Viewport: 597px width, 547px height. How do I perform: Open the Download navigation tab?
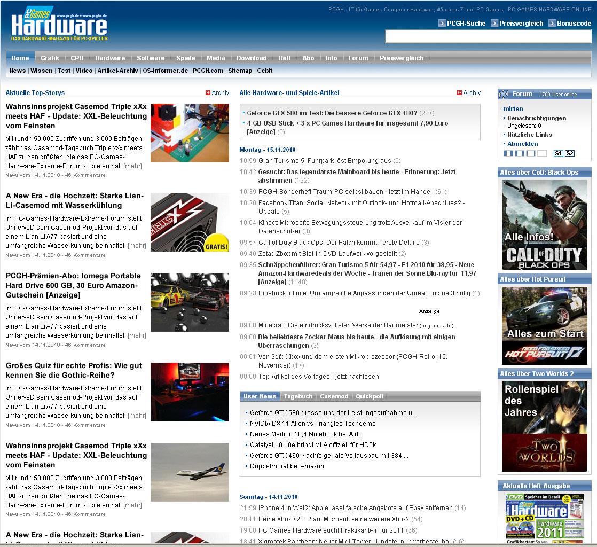[x=252, y=58]
